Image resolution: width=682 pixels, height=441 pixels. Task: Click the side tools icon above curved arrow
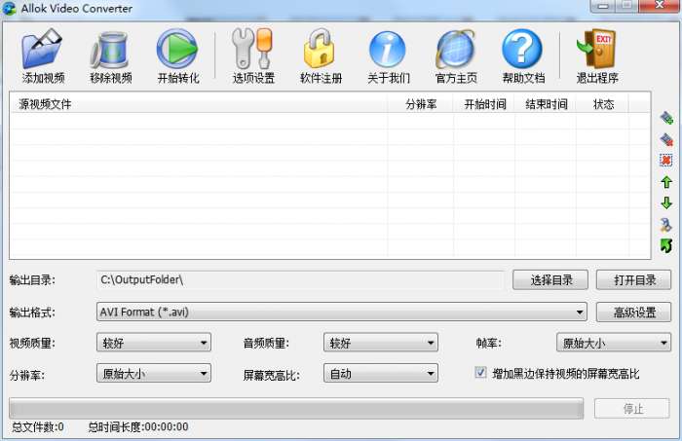pyautogui.click(x=666, y=225)
